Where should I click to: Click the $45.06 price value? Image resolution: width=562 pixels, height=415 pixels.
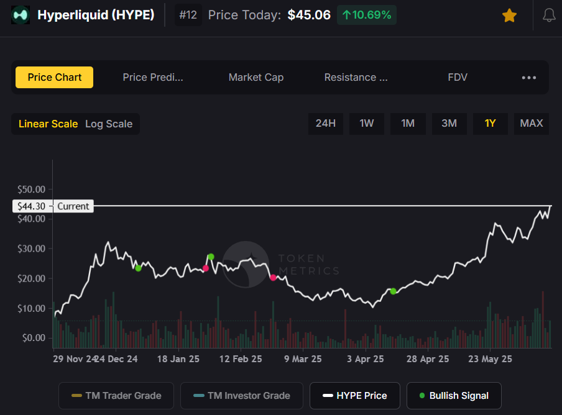point(309,15)
